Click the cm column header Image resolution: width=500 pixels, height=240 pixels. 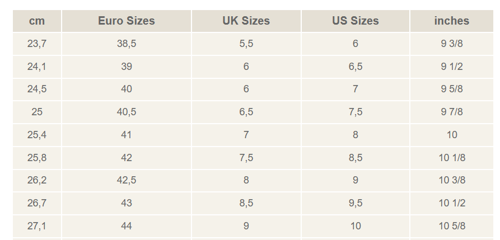(x=37, y=21)
